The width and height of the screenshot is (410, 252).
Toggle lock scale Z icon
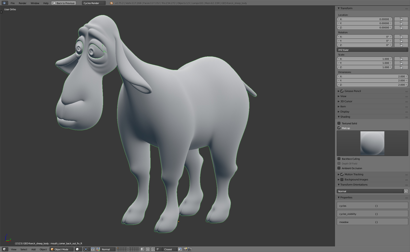click(401, 67)
